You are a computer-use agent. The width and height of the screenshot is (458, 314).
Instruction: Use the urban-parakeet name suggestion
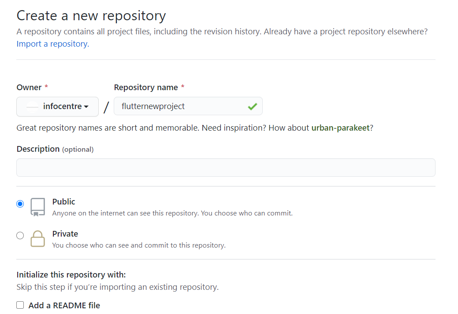[340, 128]
